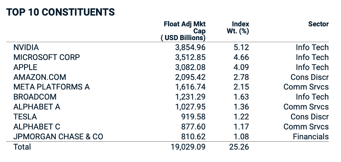The width and height of the screenshot is (341, 162).
Task: Click the Financials sector cell
Action: tap(311, 137)
